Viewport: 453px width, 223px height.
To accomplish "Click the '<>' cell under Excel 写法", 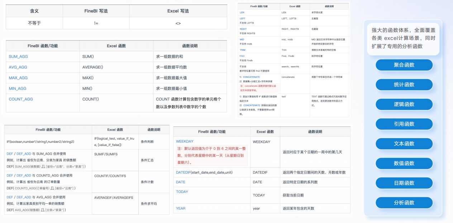I will tap(178, 23).
